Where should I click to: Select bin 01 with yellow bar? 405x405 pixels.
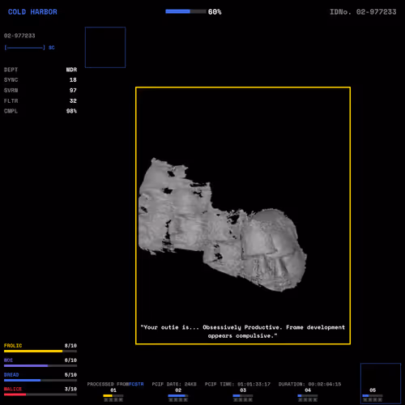(x=113, y=395)
